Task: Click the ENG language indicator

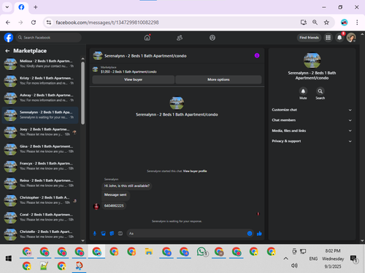Action: pos(313,258)
